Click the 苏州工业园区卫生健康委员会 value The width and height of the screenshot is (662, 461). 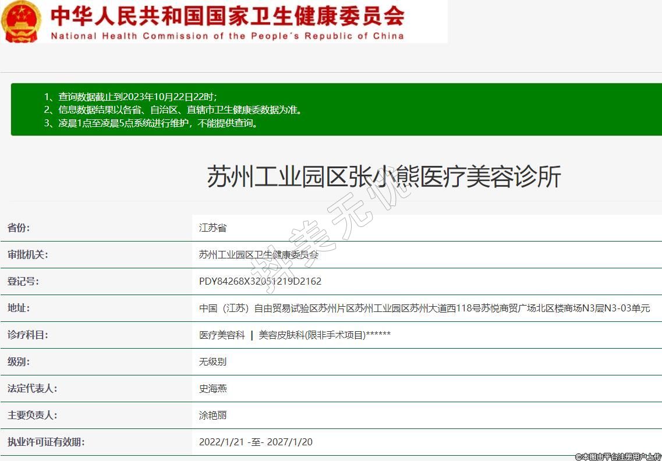pyautogui.click(x=259, y=254)
